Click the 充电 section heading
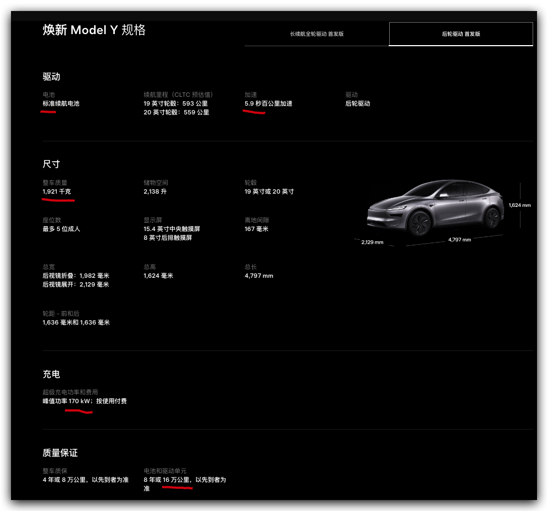The height and width of the screenshot is (511, 548). click(51, 374)
